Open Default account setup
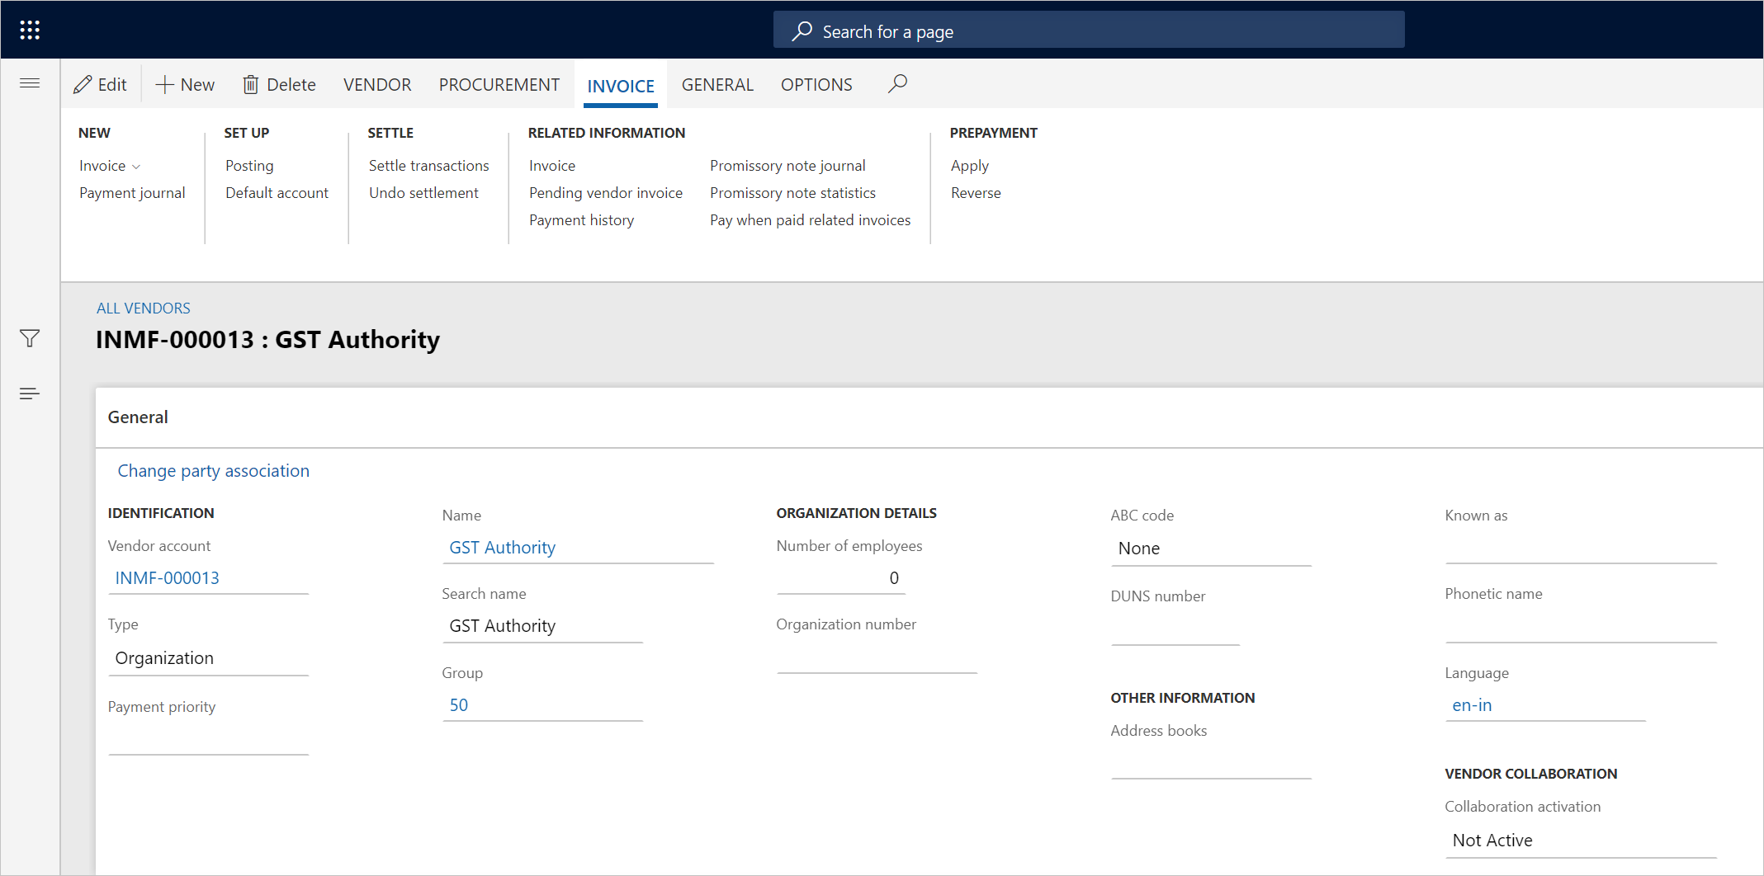 pyautogui.click(x=277, y=193)
